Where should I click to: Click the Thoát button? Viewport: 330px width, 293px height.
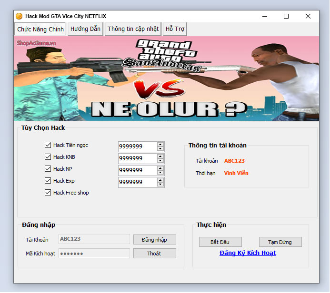[154, 254]
